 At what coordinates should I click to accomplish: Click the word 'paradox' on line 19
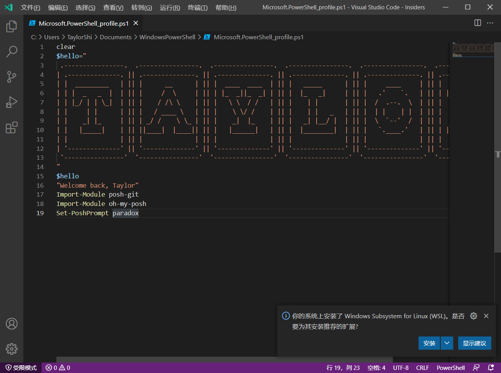point(126,213)
